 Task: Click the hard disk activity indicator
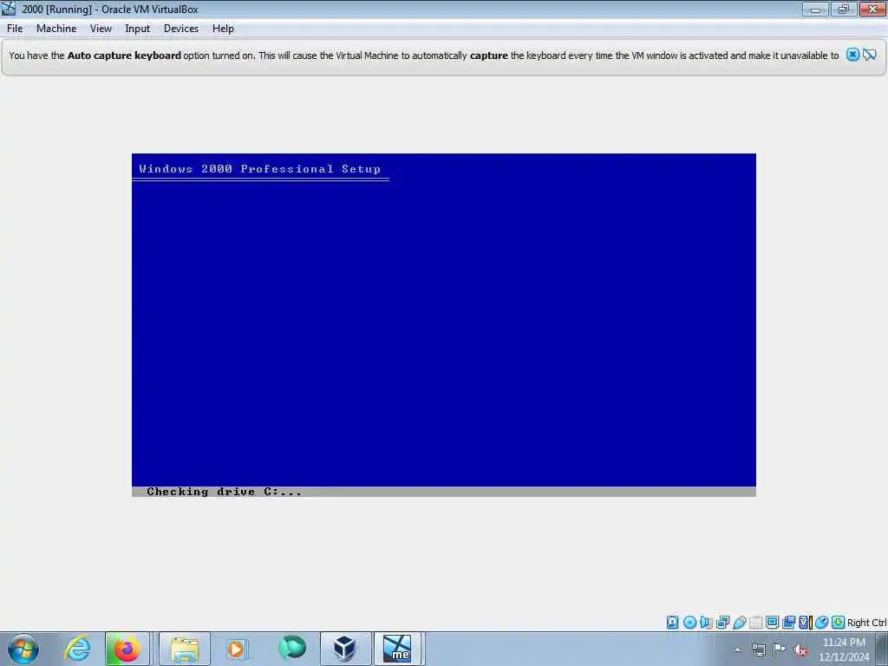672,623
